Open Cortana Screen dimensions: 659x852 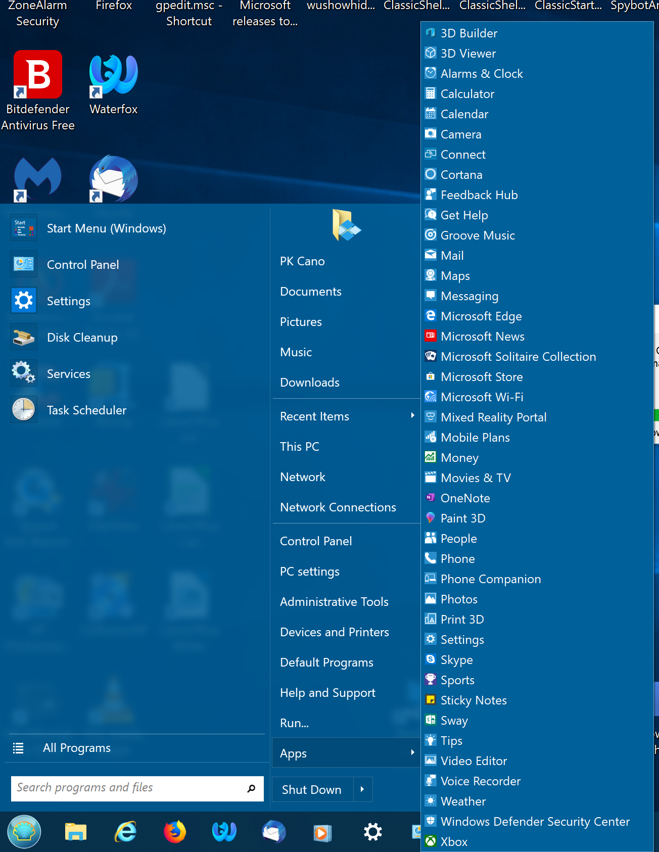(x=537, y=175)
